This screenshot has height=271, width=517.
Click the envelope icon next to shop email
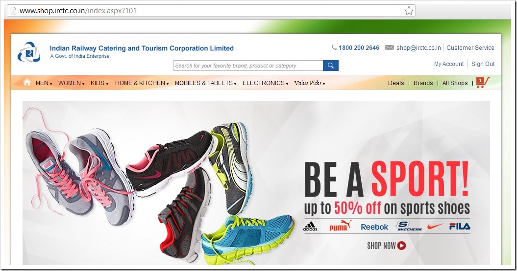389,47
